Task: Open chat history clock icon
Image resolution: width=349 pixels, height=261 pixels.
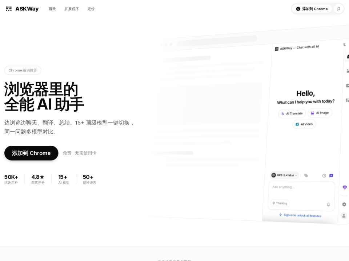Action: point(324,175)
